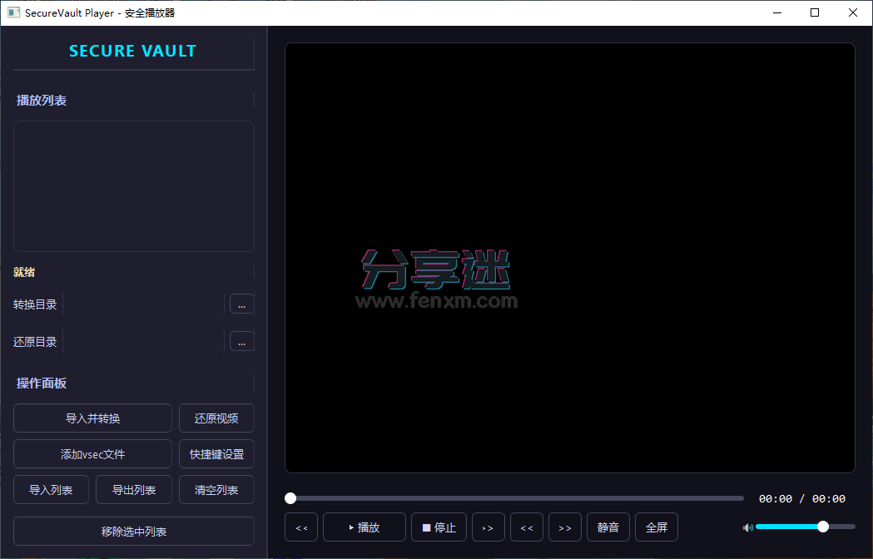Click the rewind << control
Image resolution: width=873 pixels, height=559 pixels.
coord(301,527)
